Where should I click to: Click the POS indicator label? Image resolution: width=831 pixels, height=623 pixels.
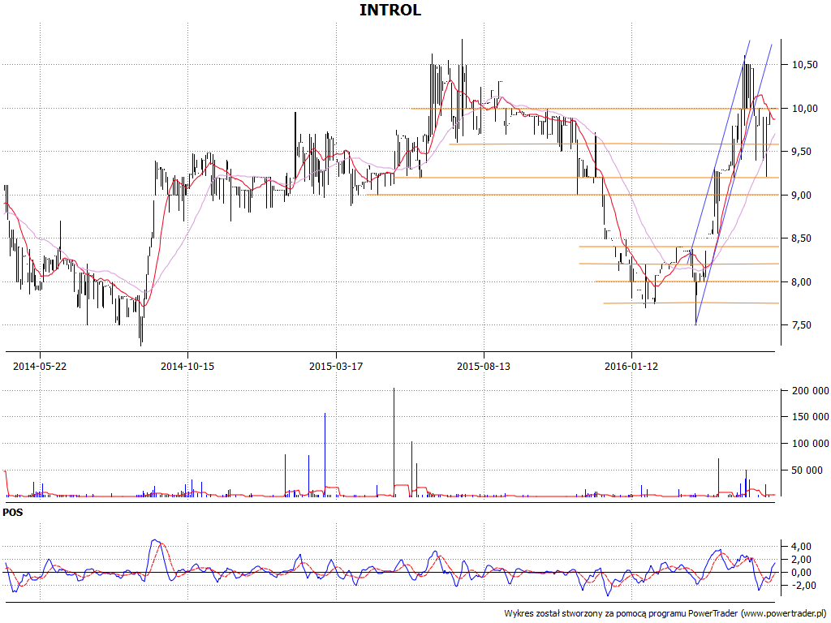[13, 513]
